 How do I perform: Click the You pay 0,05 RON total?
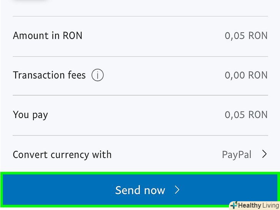246,115
